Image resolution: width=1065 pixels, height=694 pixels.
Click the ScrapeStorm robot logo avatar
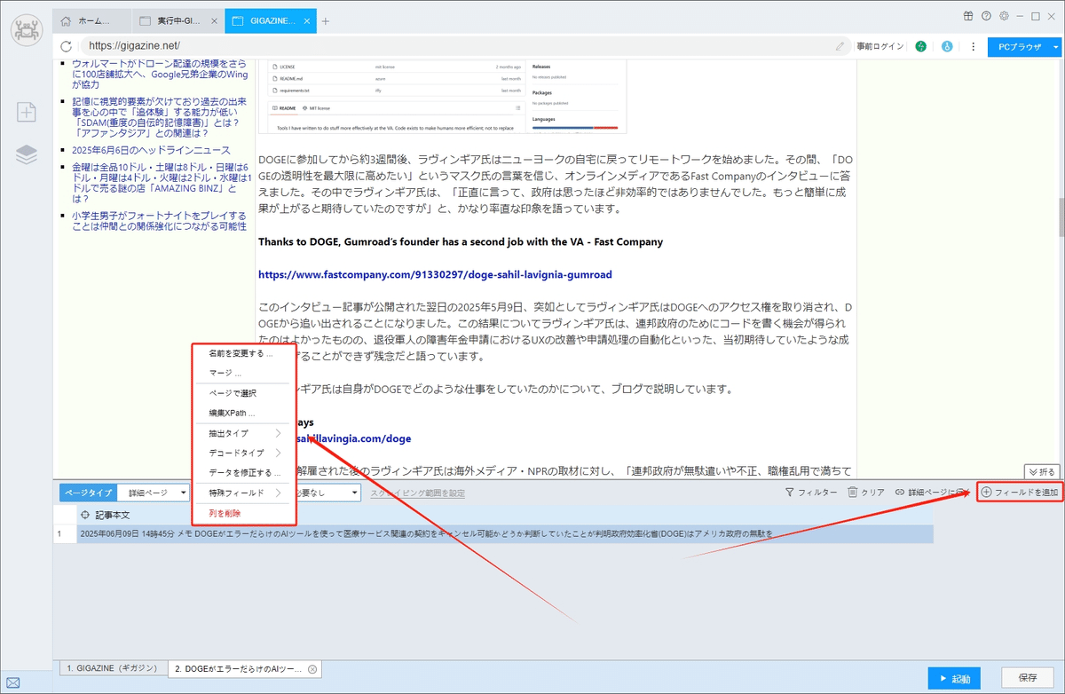point(27,29)
